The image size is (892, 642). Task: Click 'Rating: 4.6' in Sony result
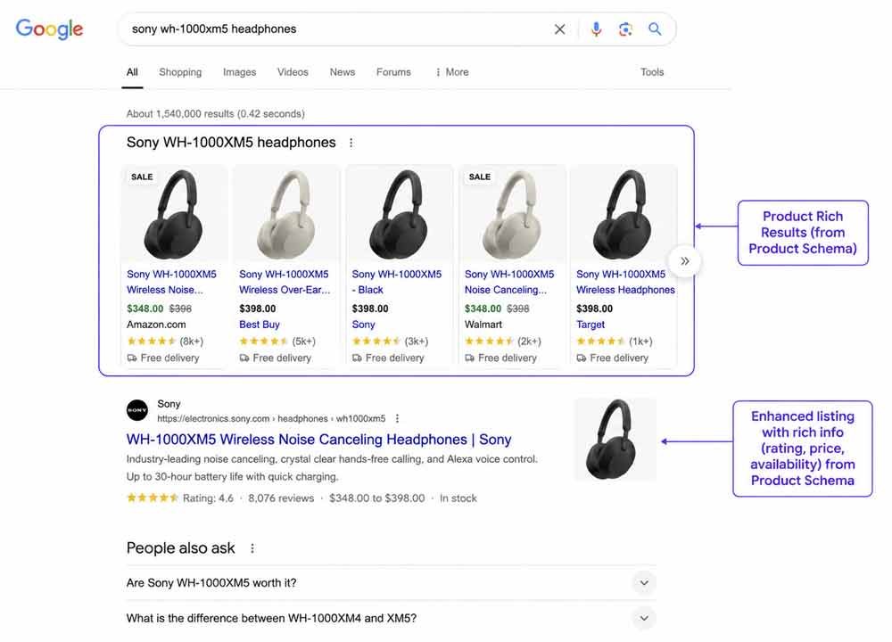[x=208, y=498]
